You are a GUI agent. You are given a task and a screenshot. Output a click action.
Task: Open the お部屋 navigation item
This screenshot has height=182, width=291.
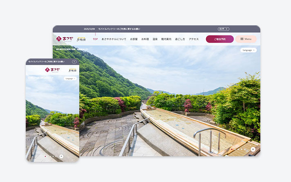134,39
